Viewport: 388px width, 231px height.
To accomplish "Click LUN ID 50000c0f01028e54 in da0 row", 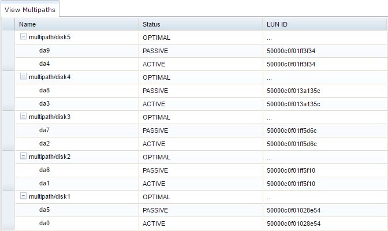I will 294,223.
